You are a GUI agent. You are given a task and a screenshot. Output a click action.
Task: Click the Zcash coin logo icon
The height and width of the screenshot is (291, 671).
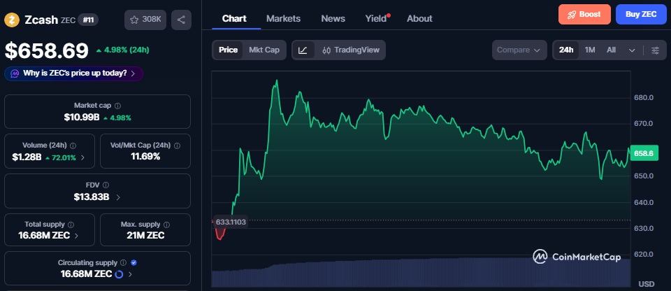12,20
